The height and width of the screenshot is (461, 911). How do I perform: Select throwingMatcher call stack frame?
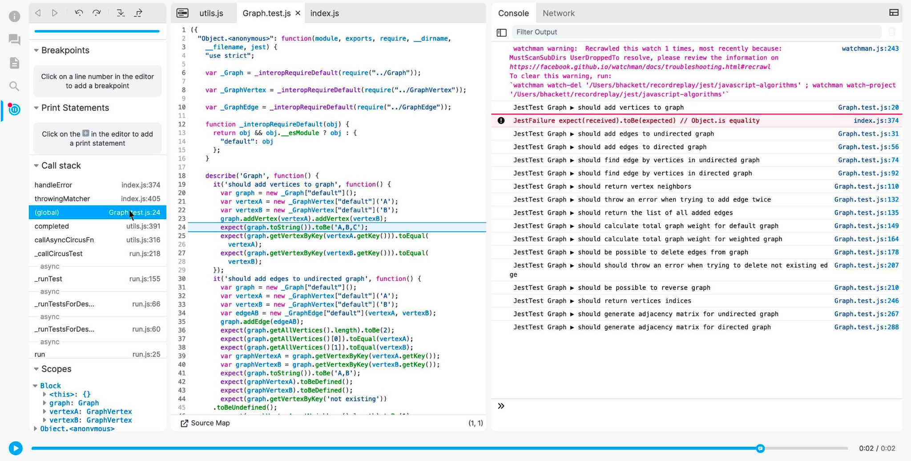click(97, 199)
